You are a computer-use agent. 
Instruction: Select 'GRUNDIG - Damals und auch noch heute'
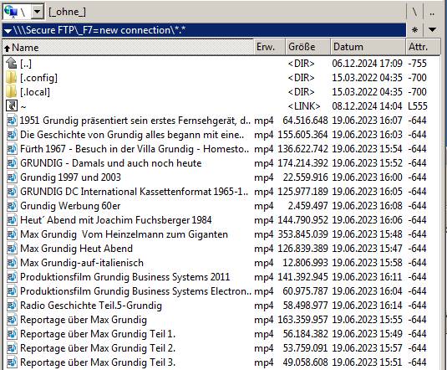(111, 163)
